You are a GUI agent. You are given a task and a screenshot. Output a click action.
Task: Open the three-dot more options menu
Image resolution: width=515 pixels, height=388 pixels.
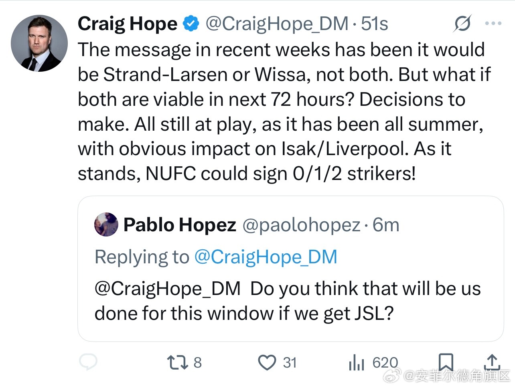coord(493,24)
